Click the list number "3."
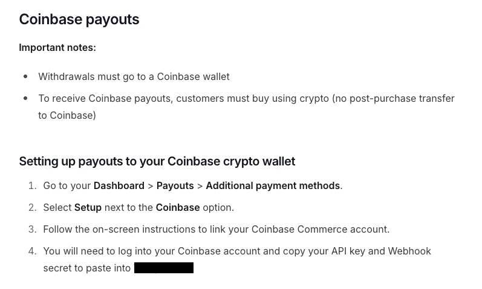Image resolution: width=482 pixels, height=289 pixels. tap(33, 229)
